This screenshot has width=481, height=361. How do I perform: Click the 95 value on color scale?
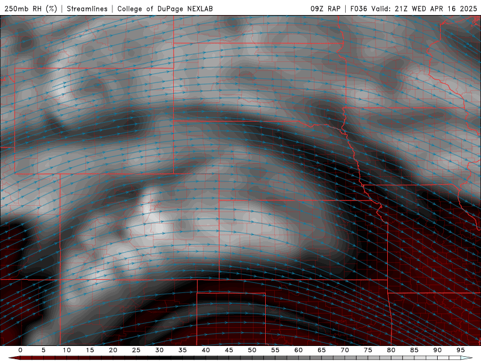461,350
